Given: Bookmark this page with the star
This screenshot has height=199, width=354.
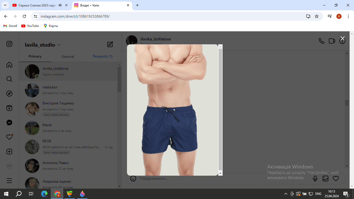Looking at the screenshot, I should [x=317, y=16].
